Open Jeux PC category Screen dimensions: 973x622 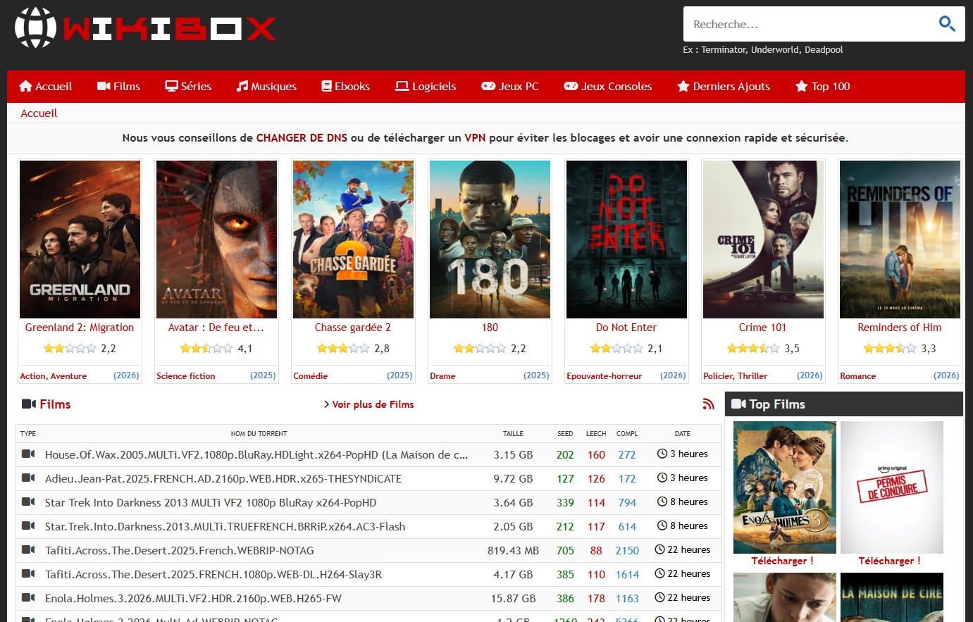pyautogui.click(x=509, y=86)
